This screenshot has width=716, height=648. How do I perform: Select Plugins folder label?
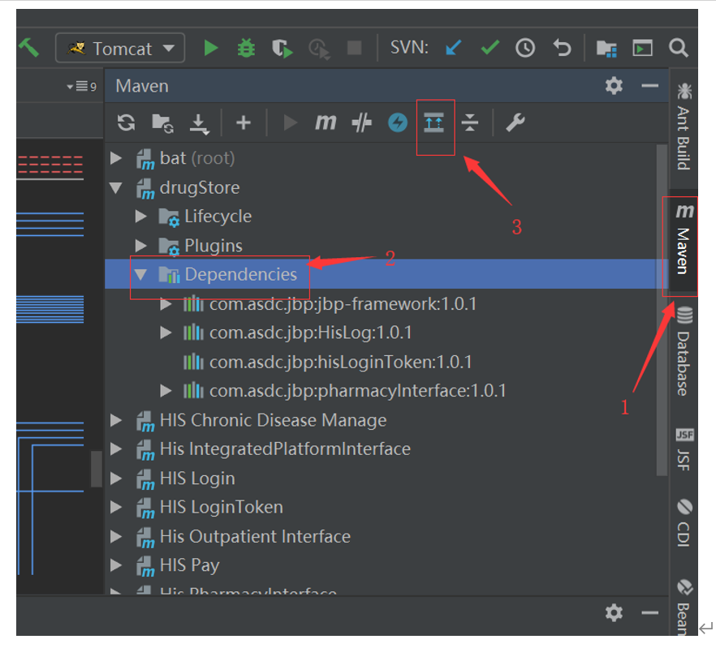point(214,246)
